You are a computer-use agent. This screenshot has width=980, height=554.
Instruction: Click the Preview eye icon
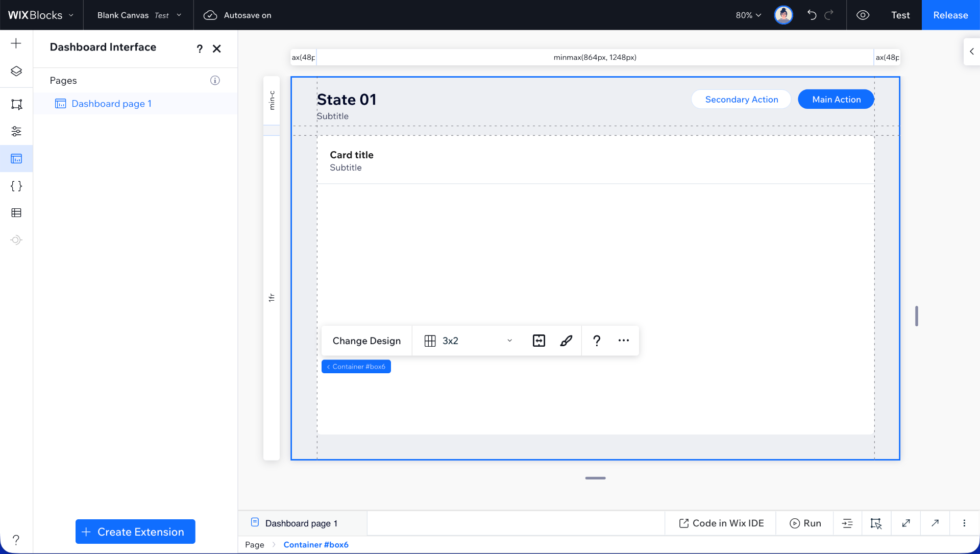[x=863, y=15]
